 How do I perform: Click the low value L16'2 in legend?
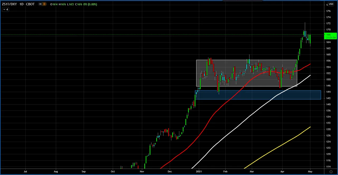tap(71, 4)
